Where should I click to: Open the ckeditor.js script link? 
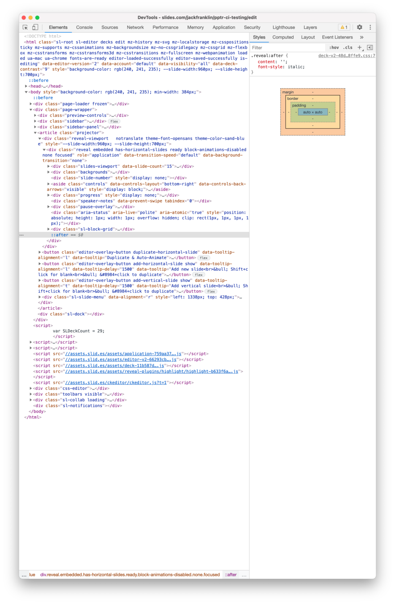116,383
